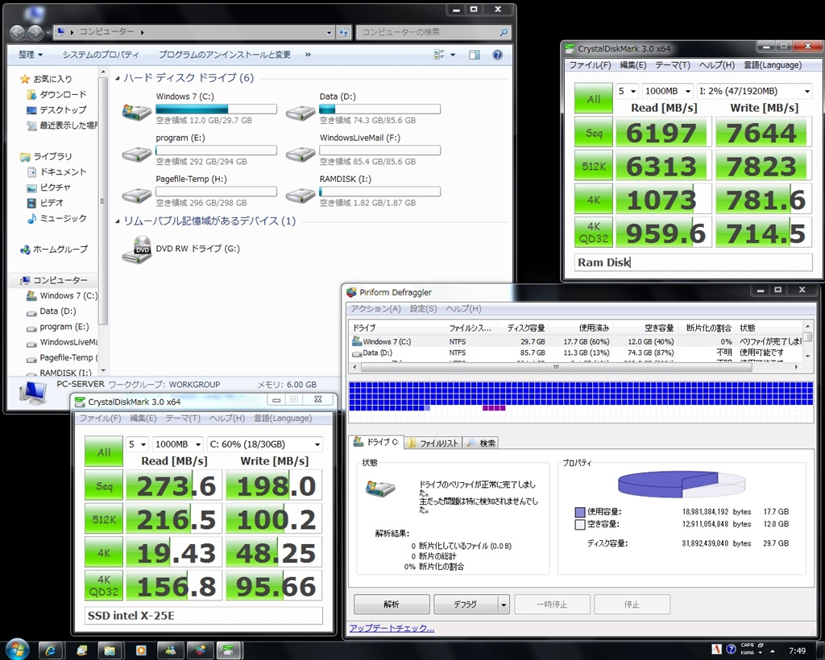Open the Windows 7 (C:) drive icon
The width and height of the screenshot is (825, 660).
click(x=136, y=110)
